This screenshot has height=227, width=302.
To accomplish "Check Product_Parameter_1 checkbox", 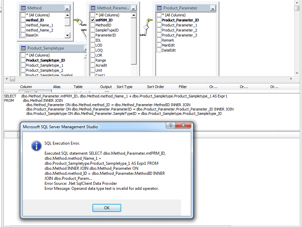I will (x=159, y=25).
